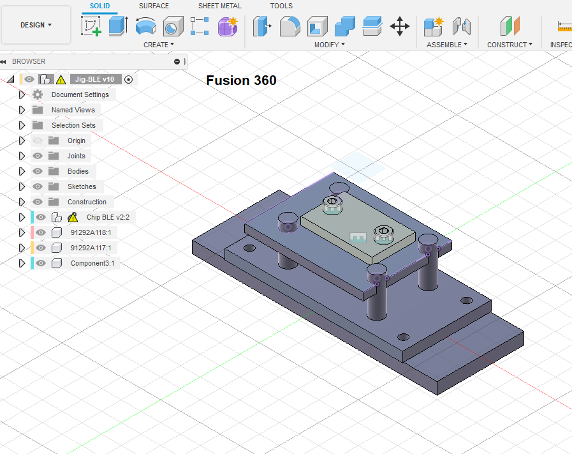Collapse the Browser panel with double arrows
The image size is (572, 454).
pos(3,62)
